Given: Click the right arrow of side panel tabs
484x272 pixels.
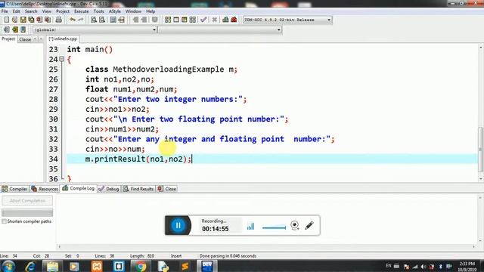Looking at the screenshot, I should [41, 39].
